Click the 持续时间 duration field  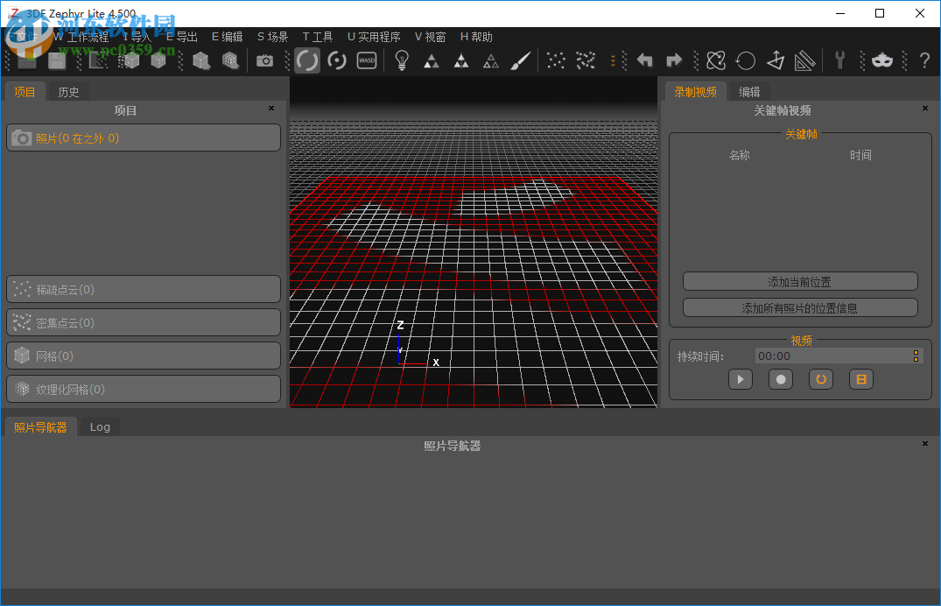click(832, 356)
